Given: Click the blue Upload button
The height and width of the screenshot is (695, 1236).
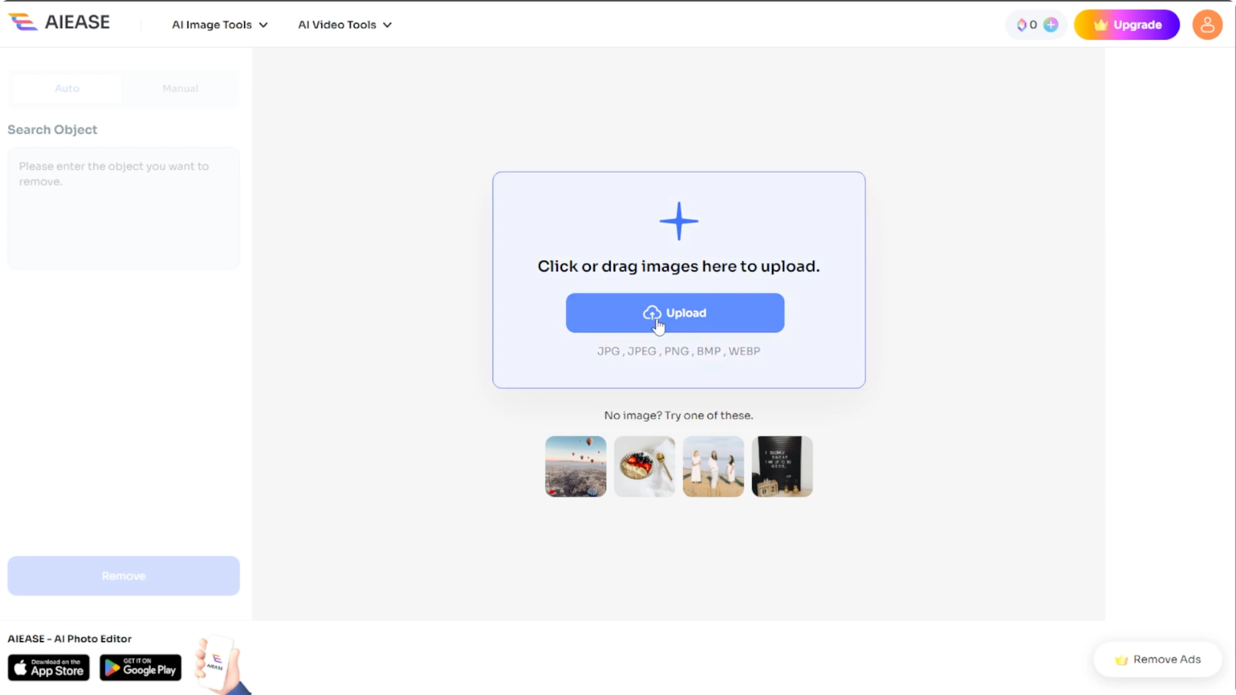Looking at the screenshot, I should tap(675, 313).
